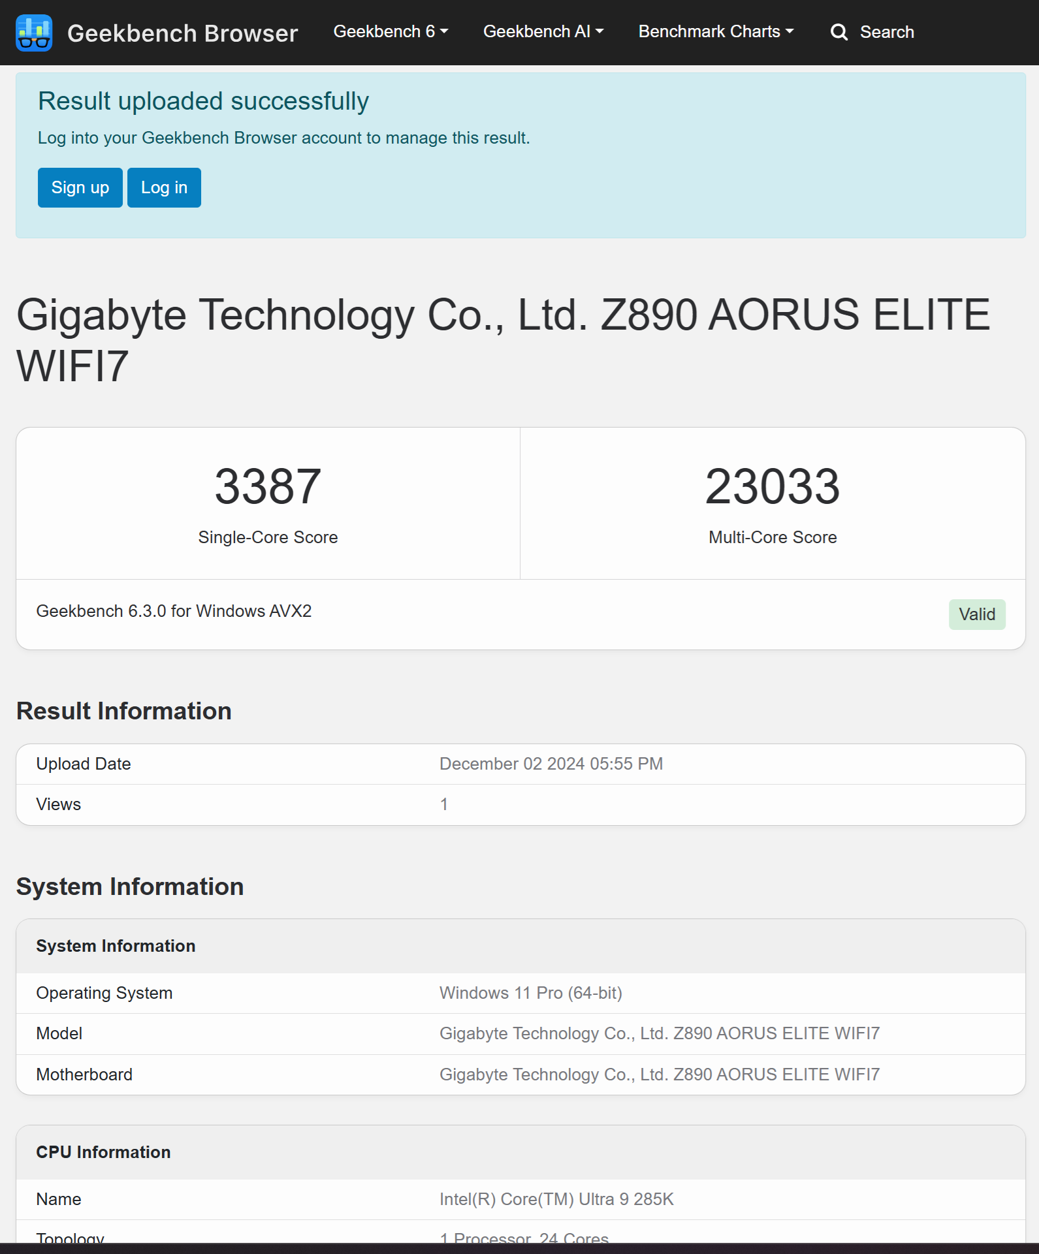This screenshot has height=1254, width=1039.
Task: Click the magnifying glass search icon
Action: click(x=839, y=32)
